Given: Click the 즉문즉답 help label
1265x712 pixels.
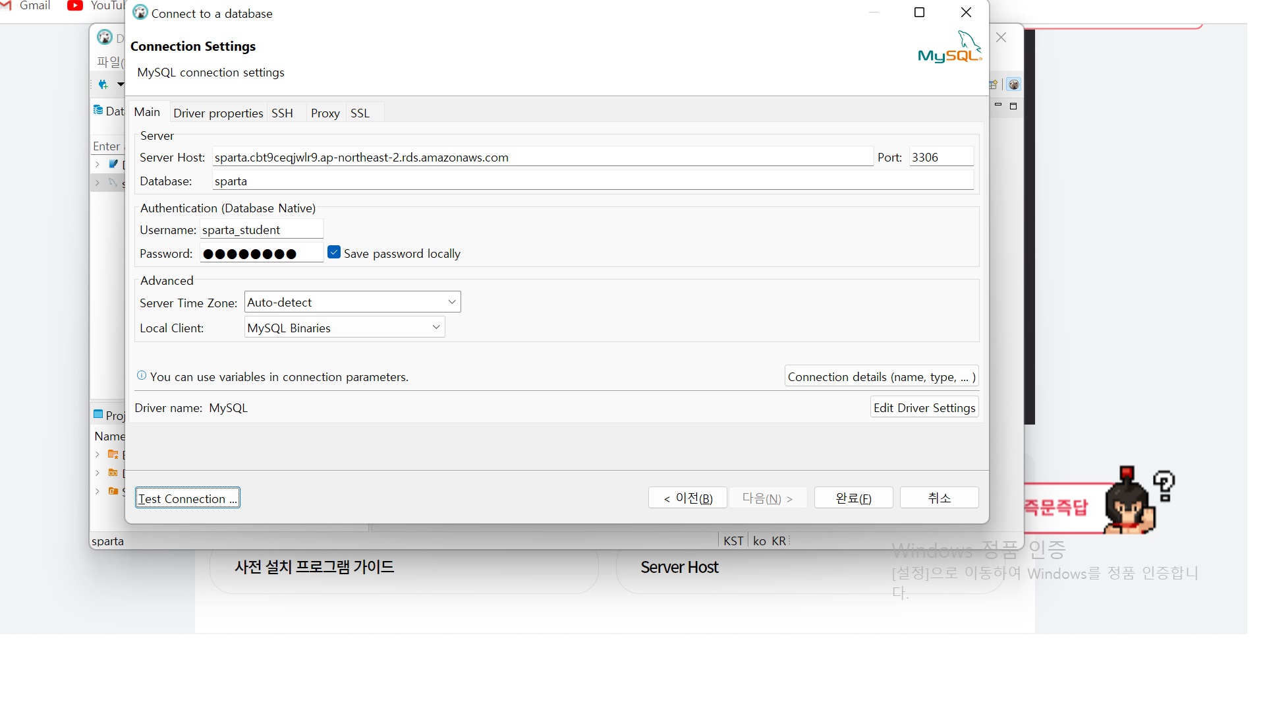Looking at the screenshot, I should click(x=1056, y=507).
